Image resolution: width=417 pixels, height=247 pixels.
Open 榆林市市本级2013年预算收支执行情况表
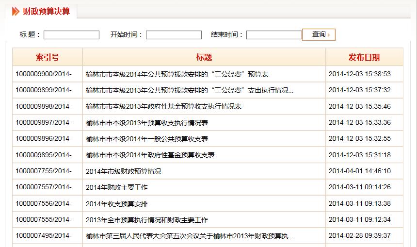pyautogui.click(x=147, y=123)
